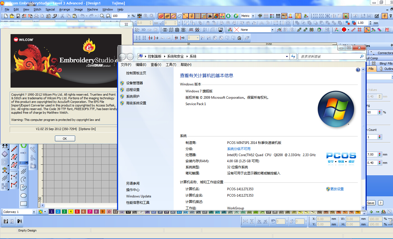Toggle the show grid dots icon
Image resolution: width=393 pixels, height=239 pixels.
click(266, 16)
